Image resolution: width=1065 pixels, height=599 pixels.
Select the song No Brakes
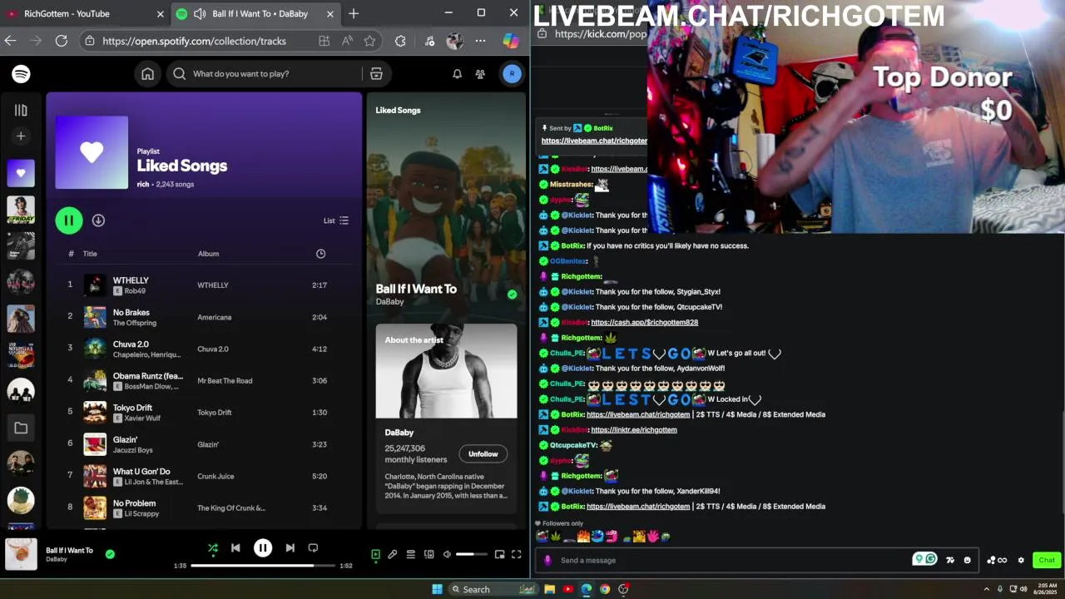pyautogui.click(x=131, y=313)
